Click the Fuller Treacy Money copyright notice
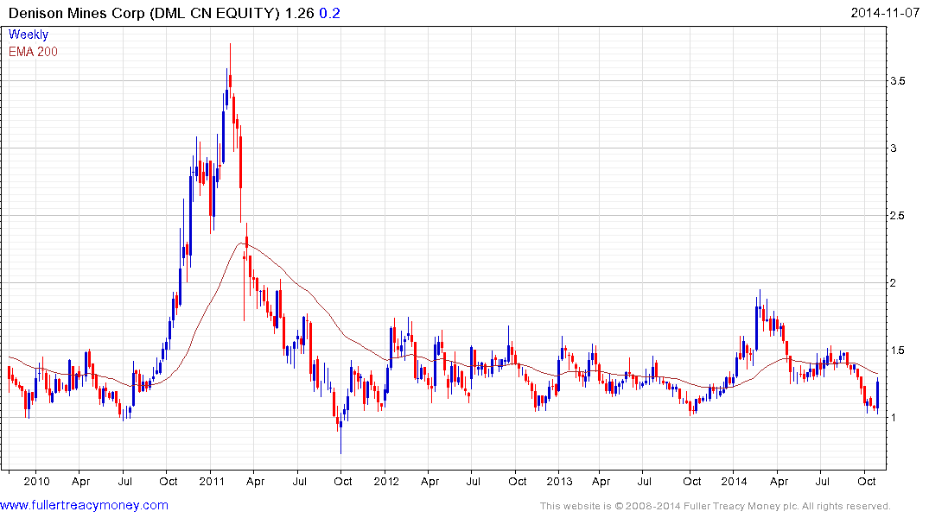Screen dimensions: 929x518 [x=716, y=506]
